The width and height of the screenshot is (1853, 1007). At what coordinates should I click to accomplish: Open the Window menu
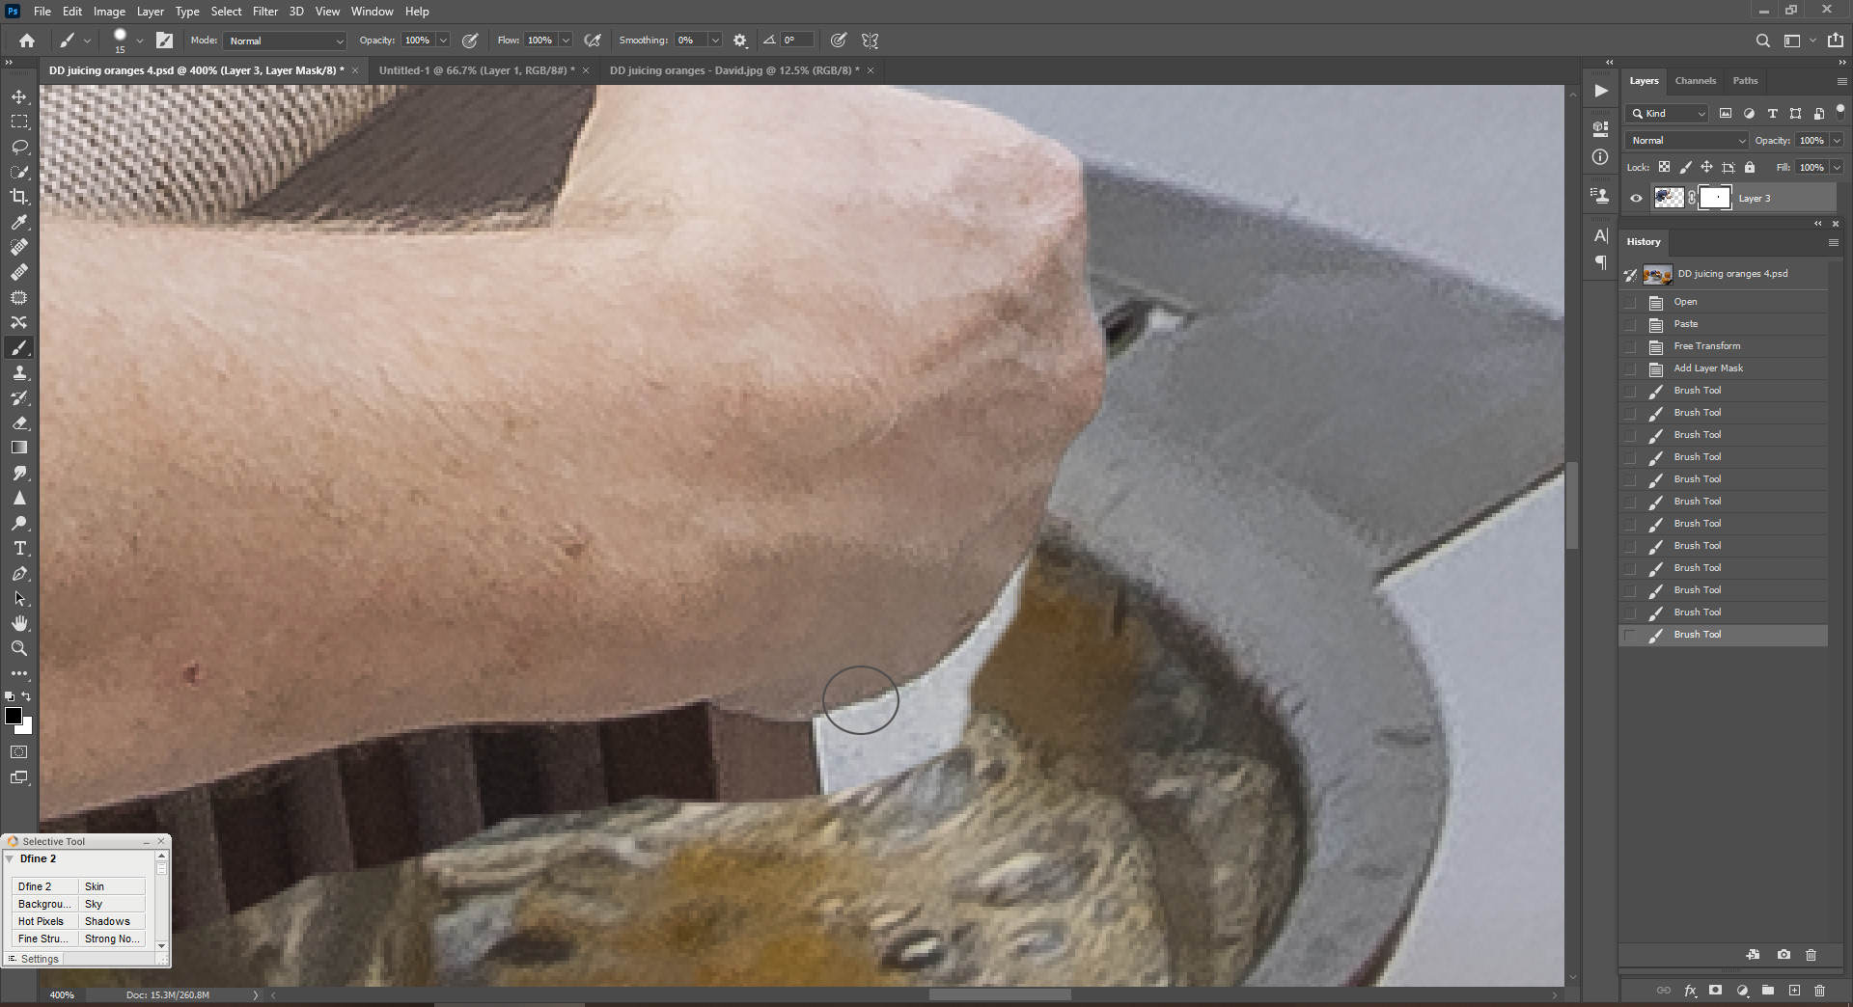click(372, 12)
